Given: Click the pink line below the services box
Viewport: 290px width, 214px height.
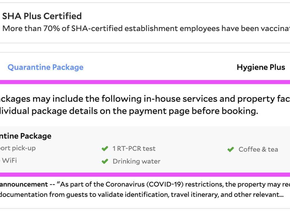Looking at the screenshot, I should click(145, 175).
